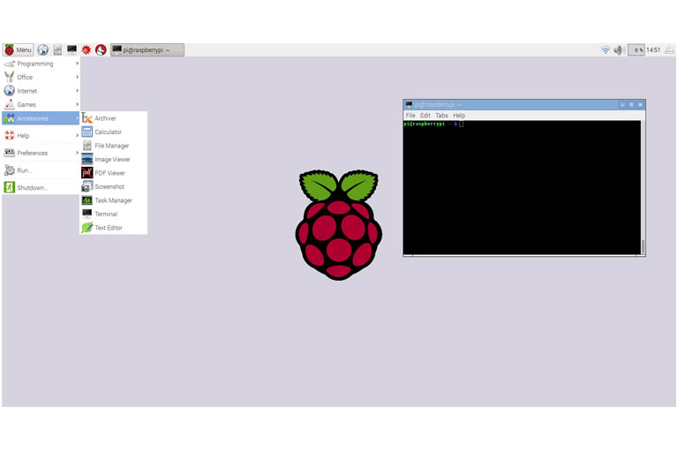Click the Preferences menu icon

[x=10, y=153]
